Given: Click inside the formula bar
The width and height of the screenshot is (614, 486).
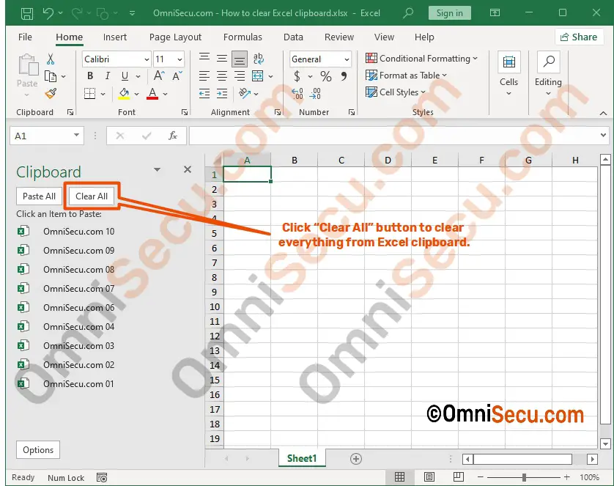Looking at the screenshot, I should pyautogui.click(x=393, y=136).
